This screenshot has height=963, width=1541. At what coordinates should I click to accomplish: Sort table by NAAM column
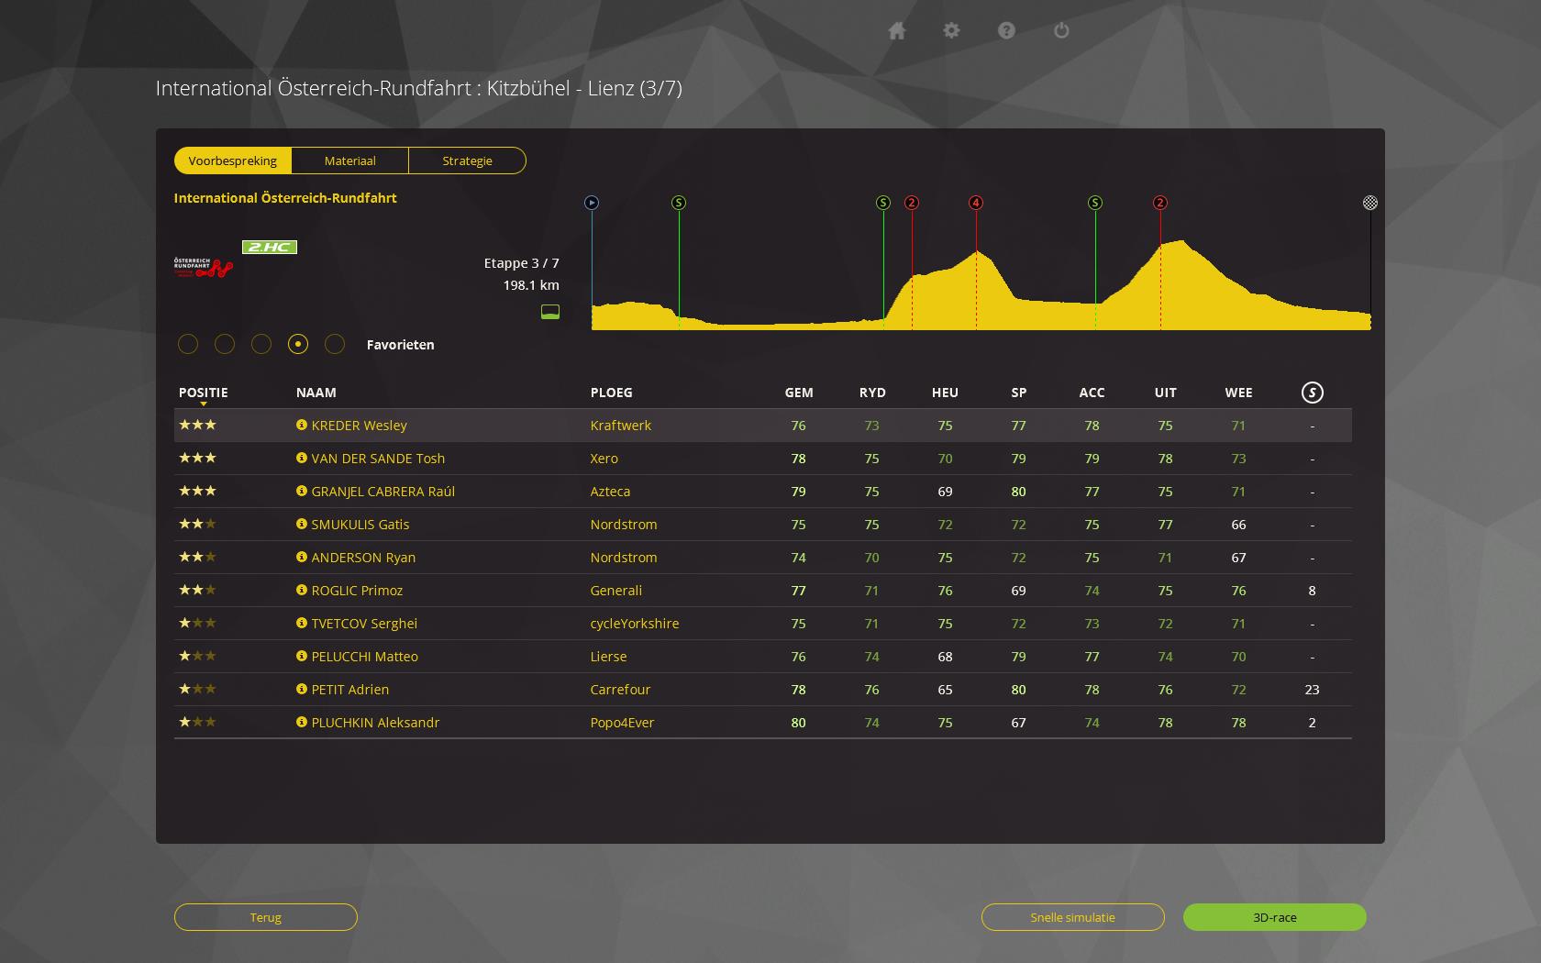[316, 393]
